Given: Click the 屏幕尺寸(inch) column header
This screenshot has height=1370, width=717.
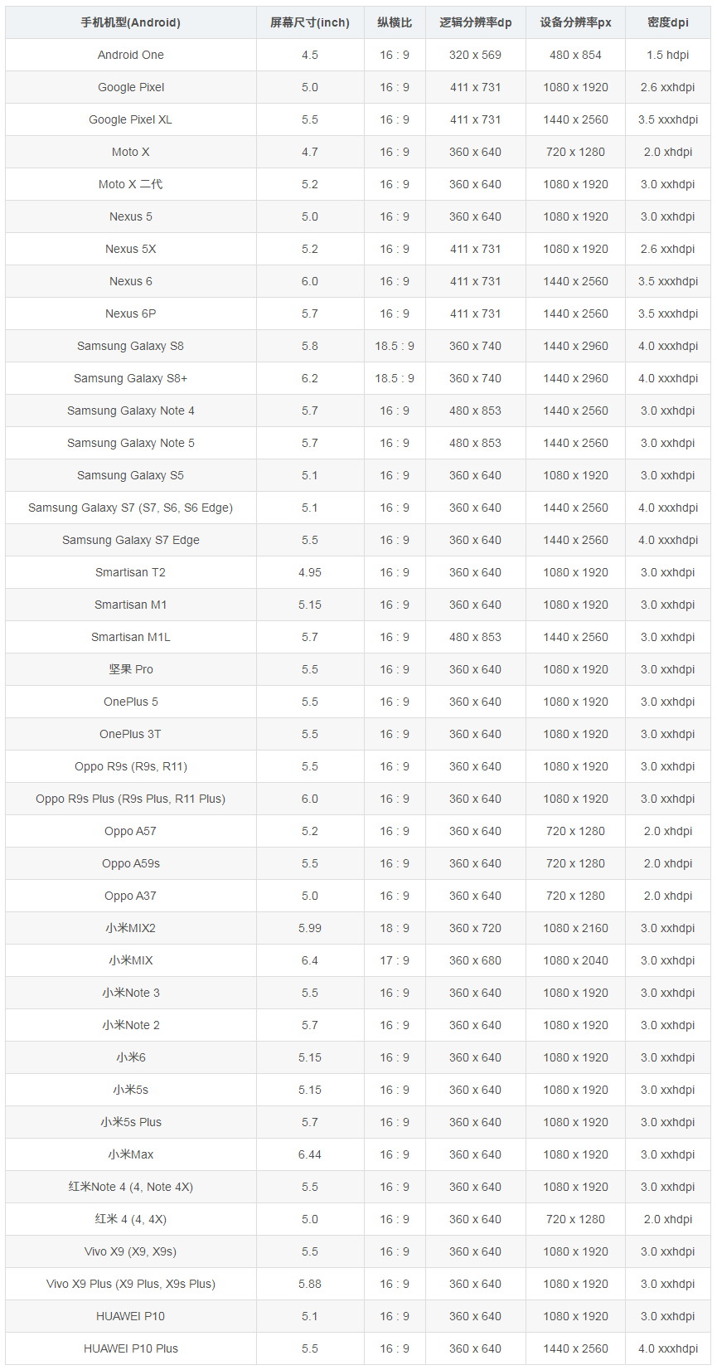Looking at the screenshot, I should 309,22.
